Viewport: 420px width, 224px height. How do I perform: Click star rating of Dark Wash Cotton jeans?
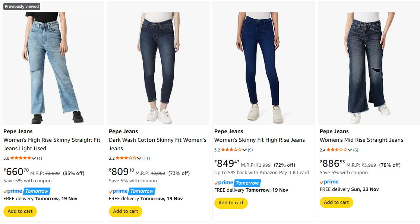coord(126,158)
